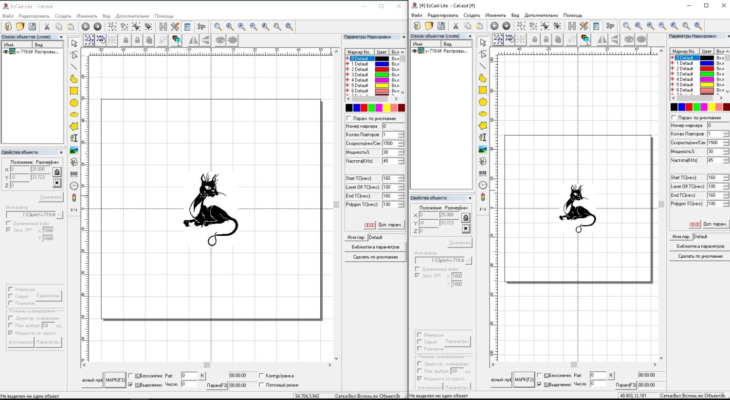730x400 pixels.
Task: Open 'Создать' menu in left window
Action: (63, 16)
